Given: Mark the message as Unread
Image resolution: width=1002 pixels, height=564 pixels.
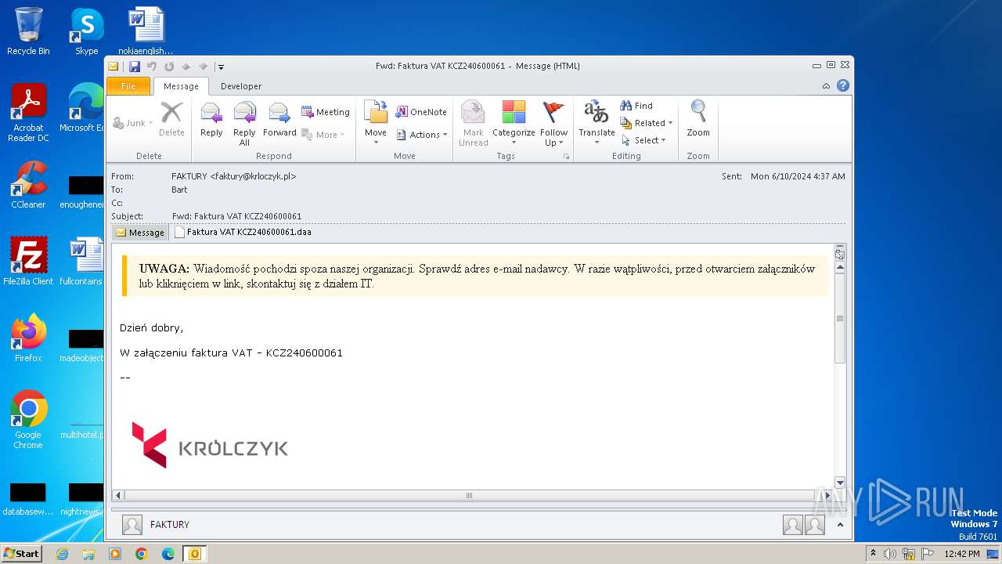Looking at the screenshot, I should pos(473,122).
